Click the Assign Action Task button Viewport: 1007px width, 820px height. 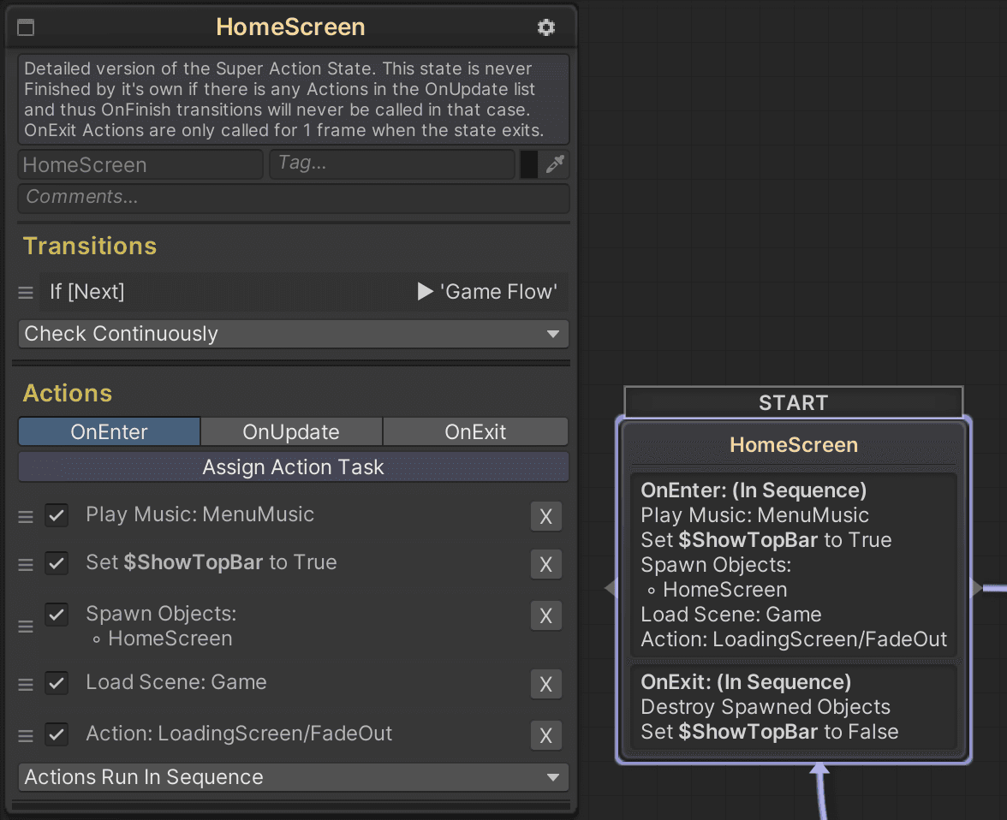294,466
